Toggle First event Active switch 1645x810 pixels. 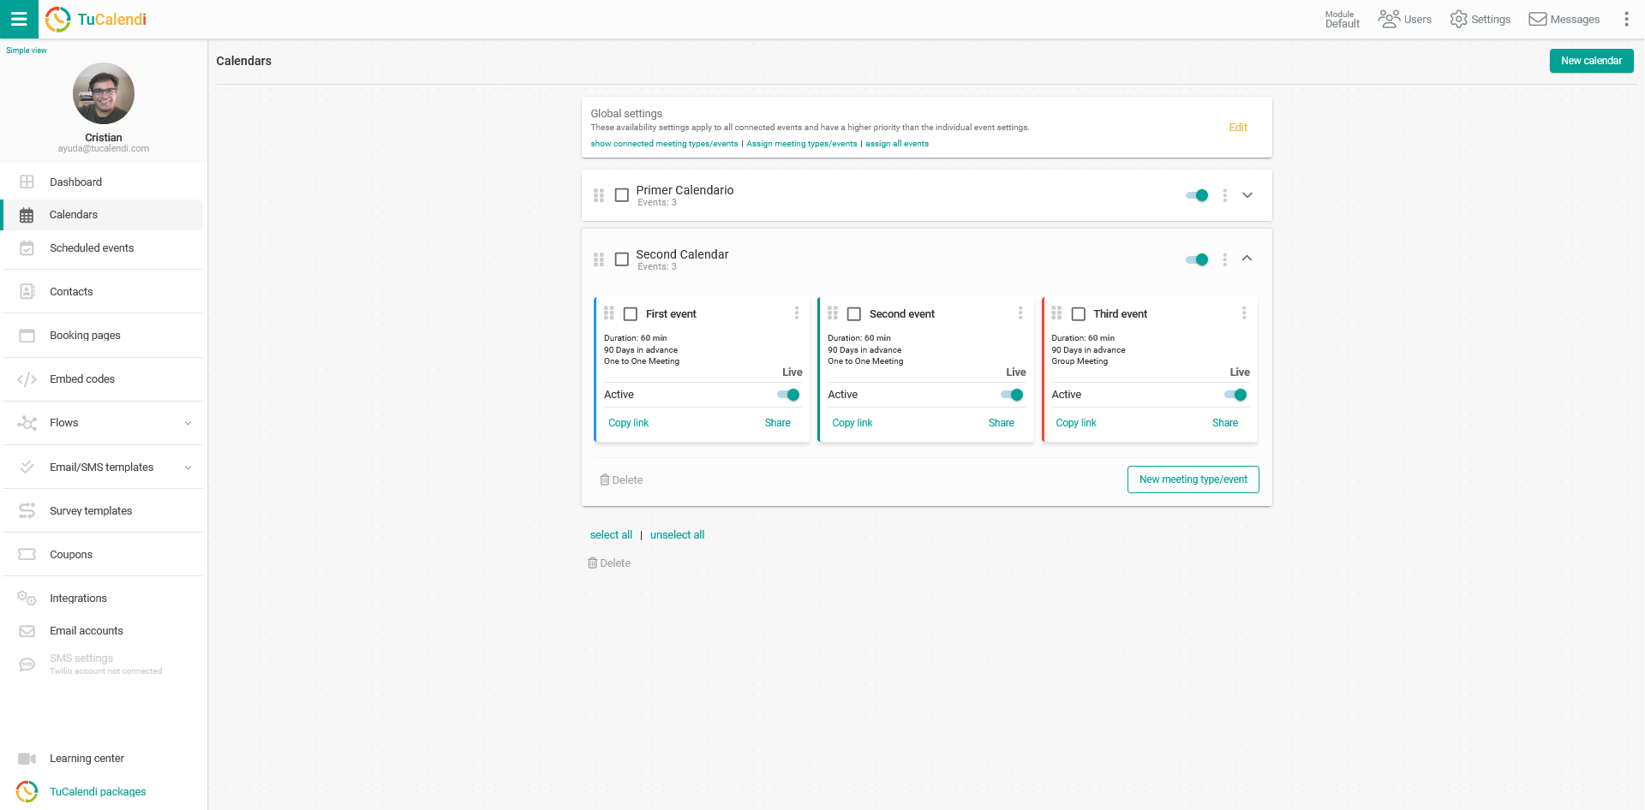(x=788, y=395)
